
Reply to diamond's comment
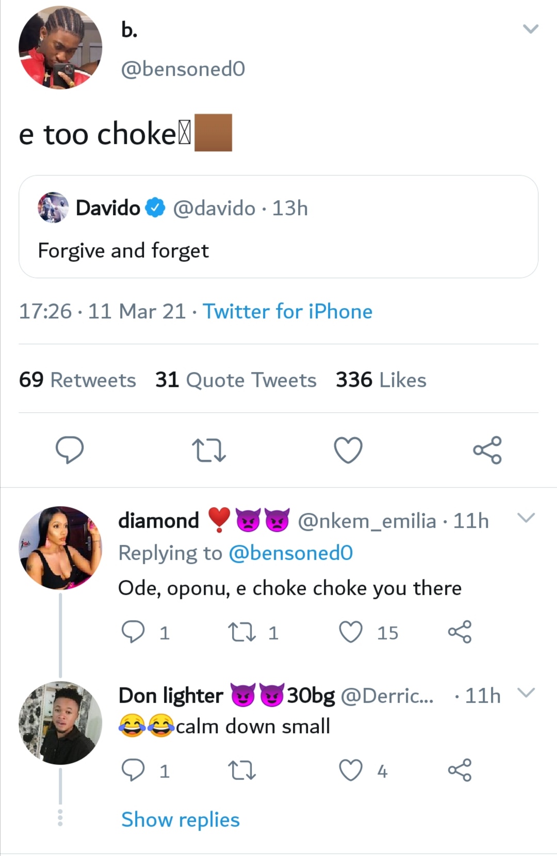pos(133,632)
